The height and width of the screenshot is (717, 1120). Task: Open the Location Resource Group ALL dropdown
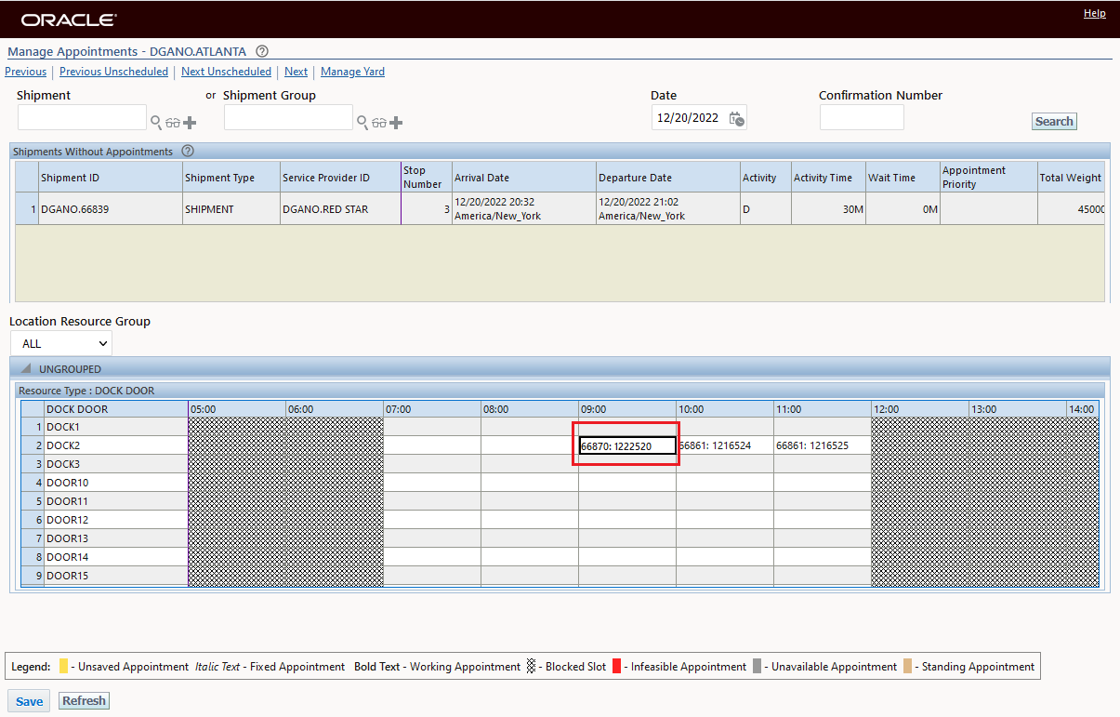(60, 342)
